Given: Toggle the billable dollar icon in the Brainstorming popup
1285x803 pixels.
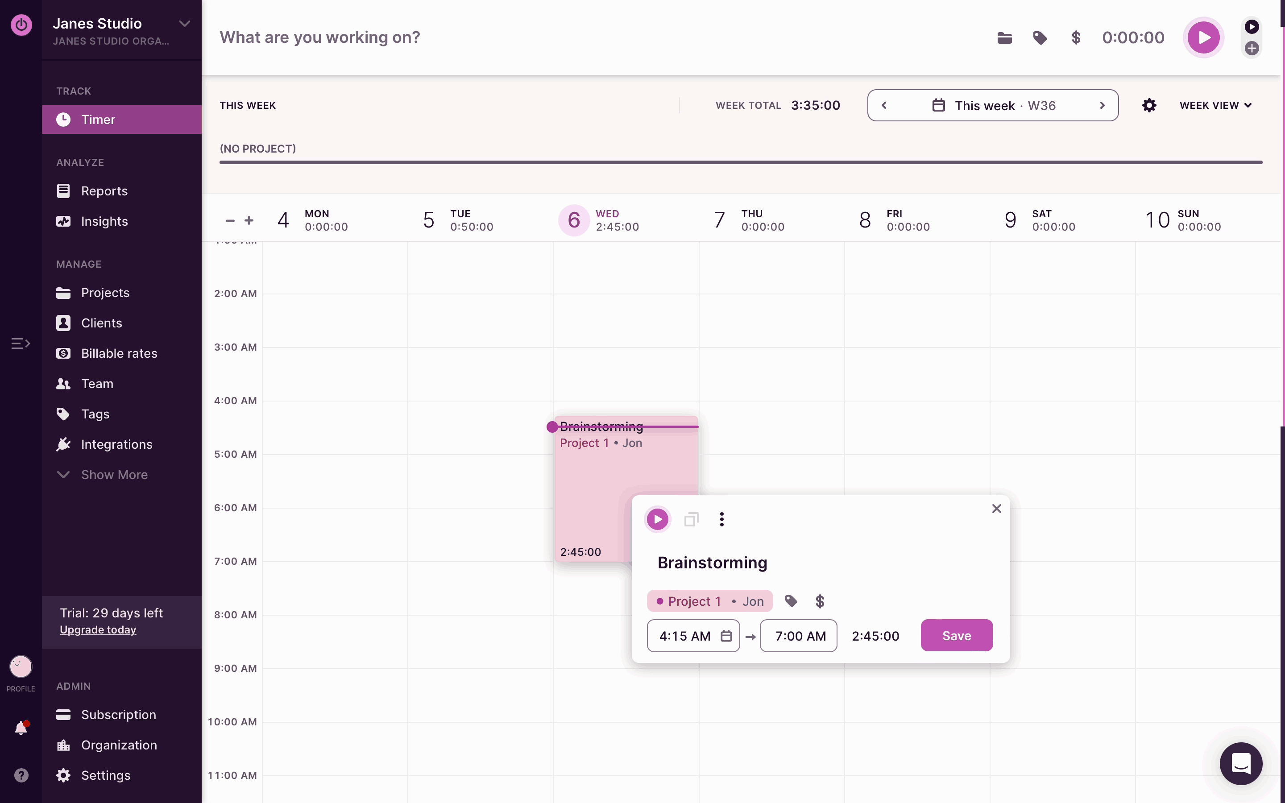Looking at the screenshot, I should [x=820, y=601].
